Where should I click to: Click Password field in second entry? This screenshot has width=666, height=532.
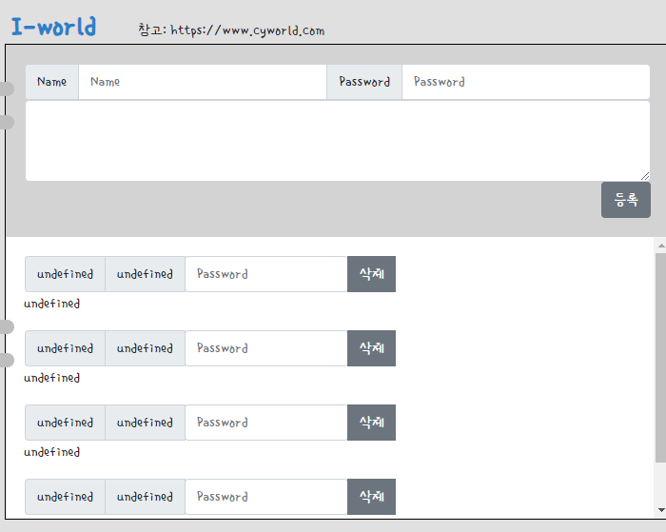click(266, 348)
